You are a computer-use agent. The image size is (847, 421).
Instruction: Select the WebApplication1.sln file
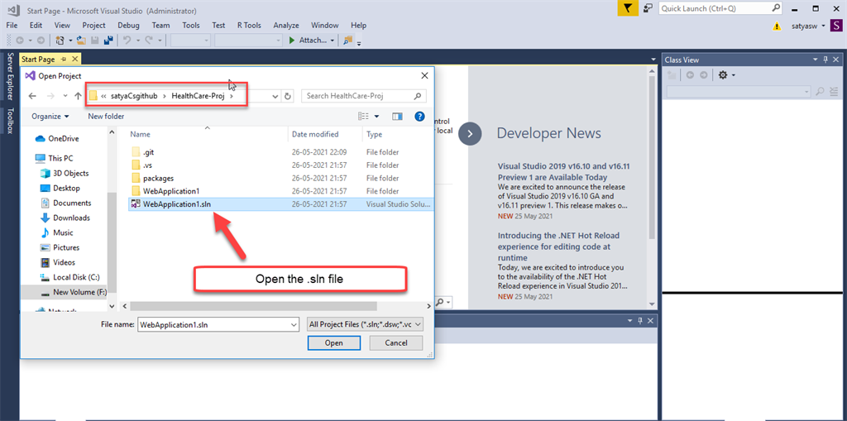click(280, 204)
